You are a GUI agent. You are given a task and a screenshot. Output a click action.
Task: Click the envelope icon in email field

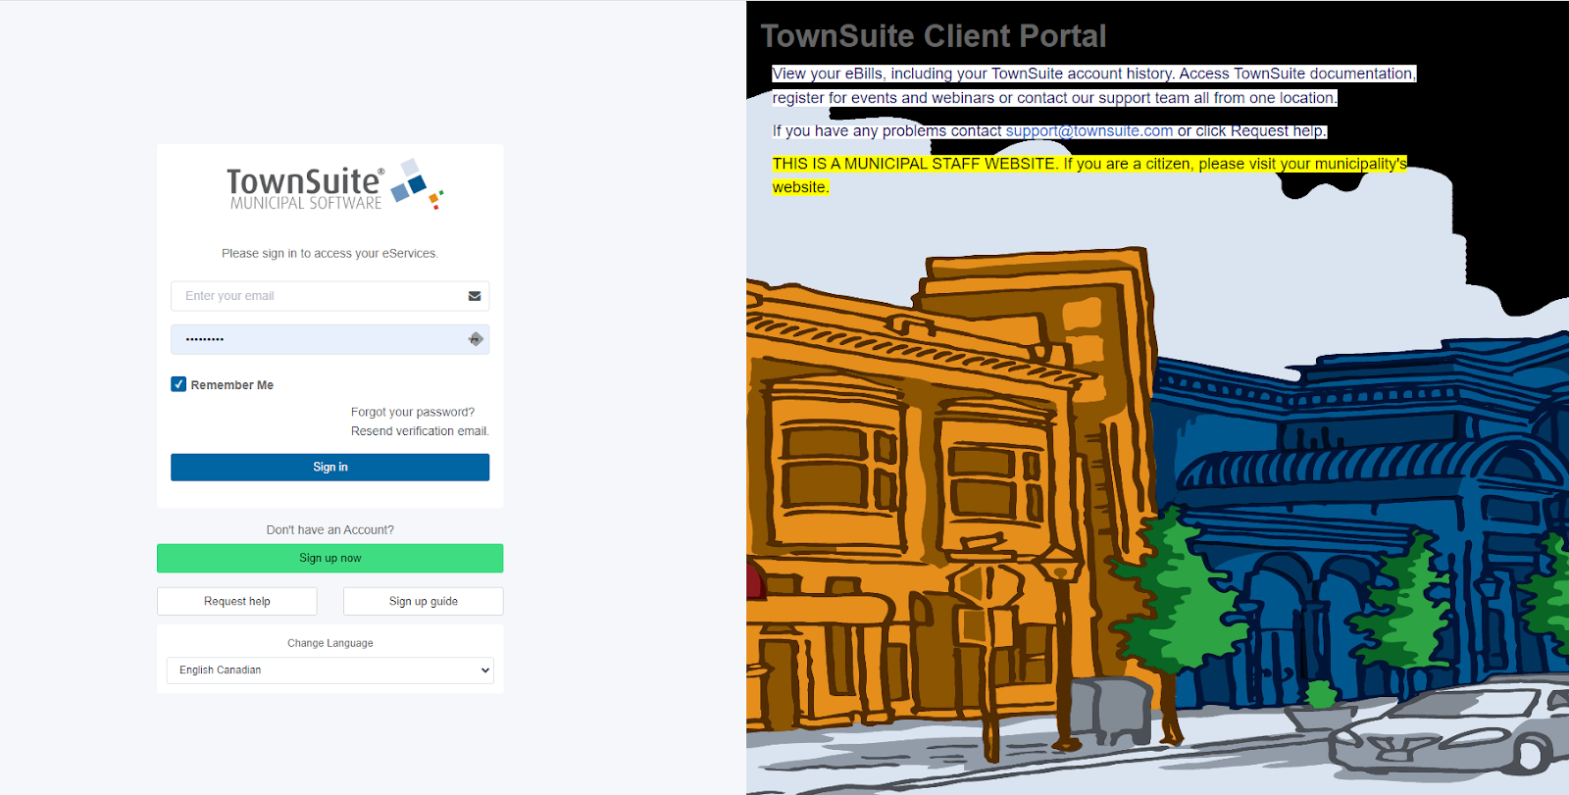[x=475, y=296]
